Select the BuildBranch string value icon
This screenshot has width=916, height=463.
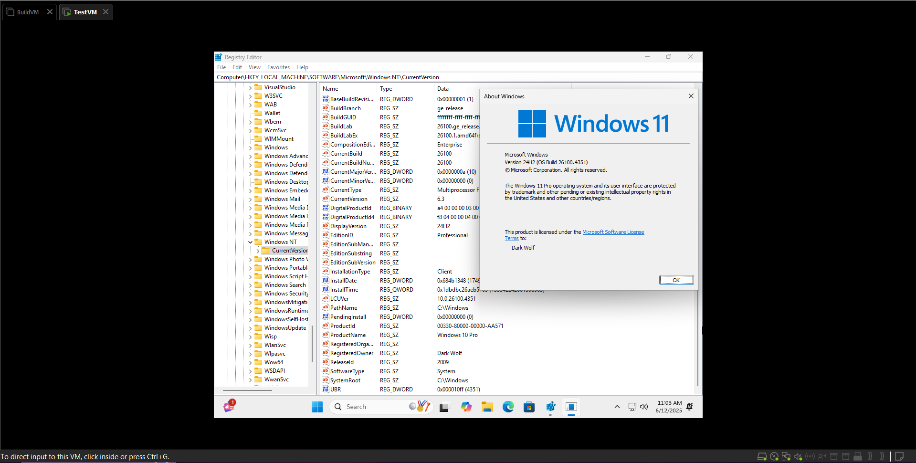pos(326,108)
